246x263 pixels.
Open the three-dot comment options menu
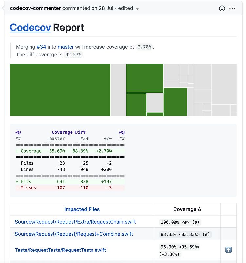[x=232, y=8]
